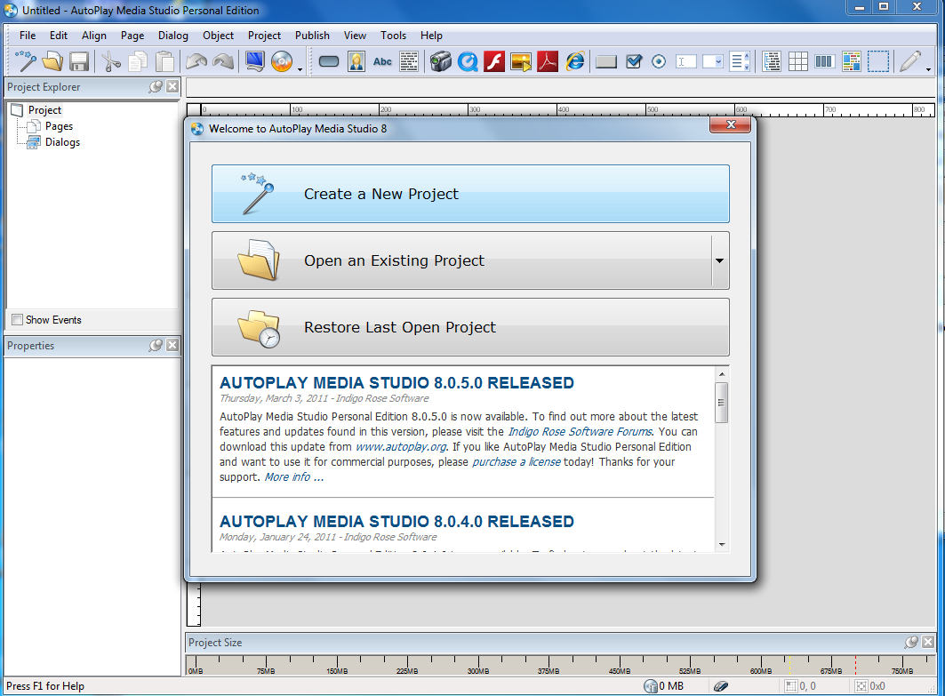
Task: Insert a Progress bar object from toolbar
Action: coord(824,61)
